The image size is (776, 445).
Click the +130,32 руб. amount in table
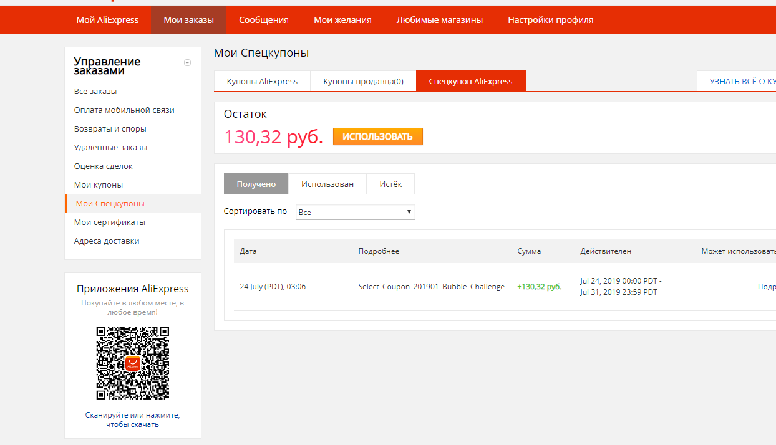click(x=539, y=287)
